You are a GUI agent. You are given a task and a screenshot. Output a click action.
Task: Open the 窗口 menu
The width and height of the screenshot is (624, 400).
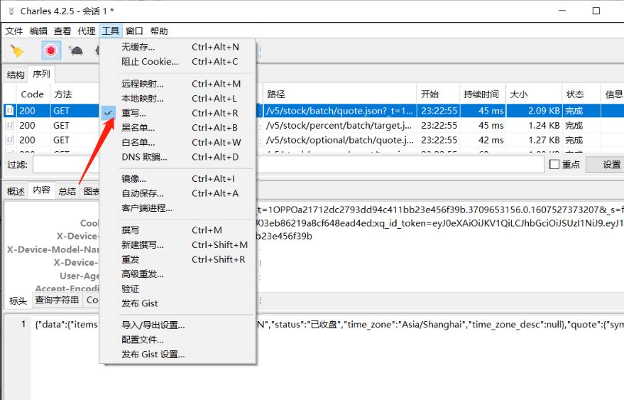(134, 31)
